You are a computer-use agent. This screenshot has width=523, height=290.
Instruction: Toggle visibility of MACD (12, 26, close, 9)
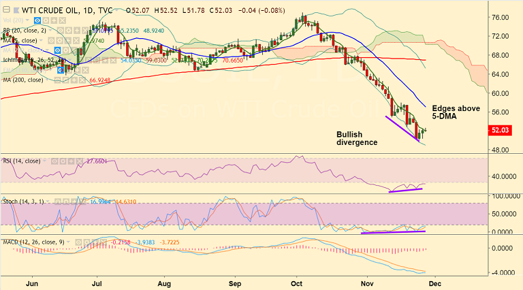click(79, 242)
